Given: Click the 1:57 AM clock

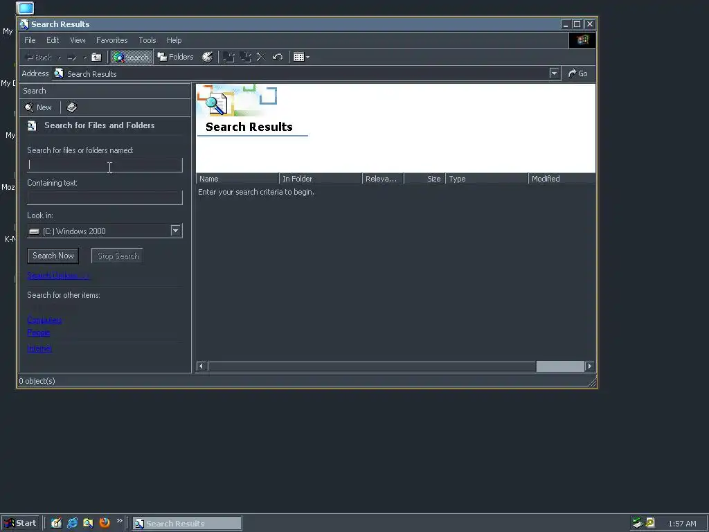Looking at the screenshot, I should coord(682,524).
